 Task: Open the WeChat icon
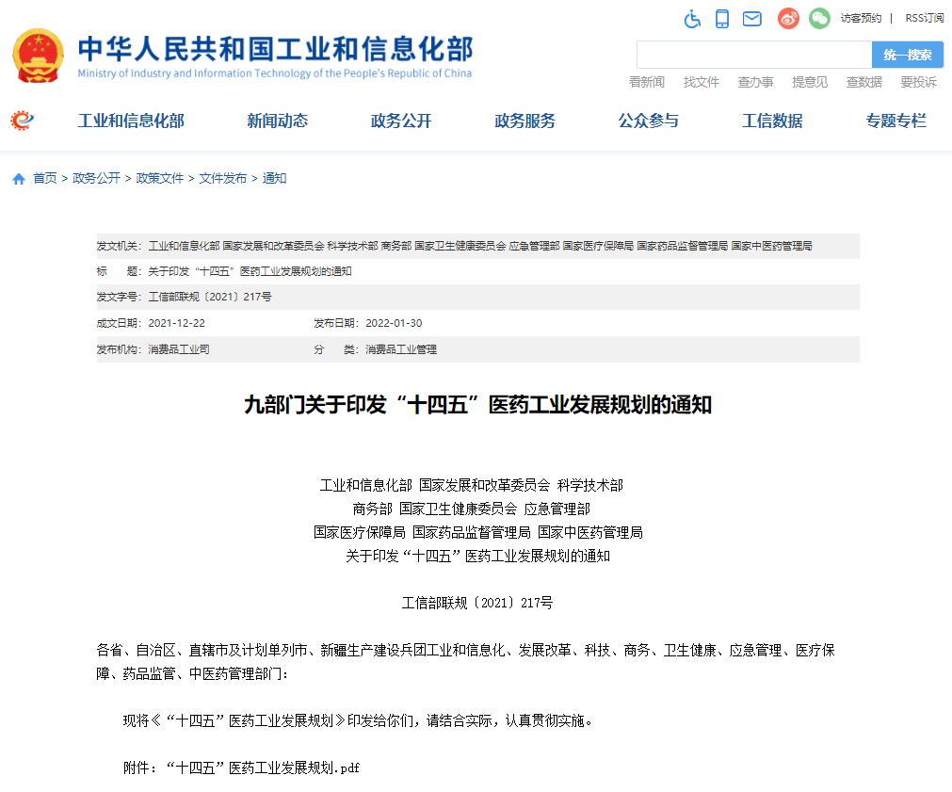[819, 19]
